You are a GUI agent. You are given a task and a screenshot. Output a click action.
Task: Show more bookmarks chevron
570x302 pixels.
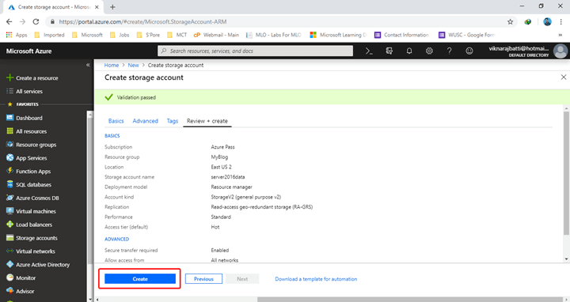pyautogui.click(x=560, y=35)
